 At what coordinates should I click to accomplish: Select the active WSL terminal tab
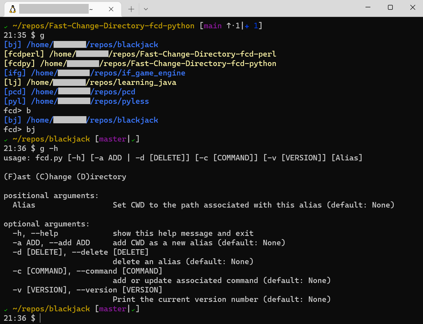pyautogui.click(x=63, y=9)
